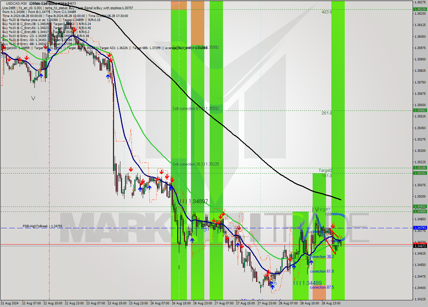Click the Target1 label
The image size is (428, 307).
point(323,209)
